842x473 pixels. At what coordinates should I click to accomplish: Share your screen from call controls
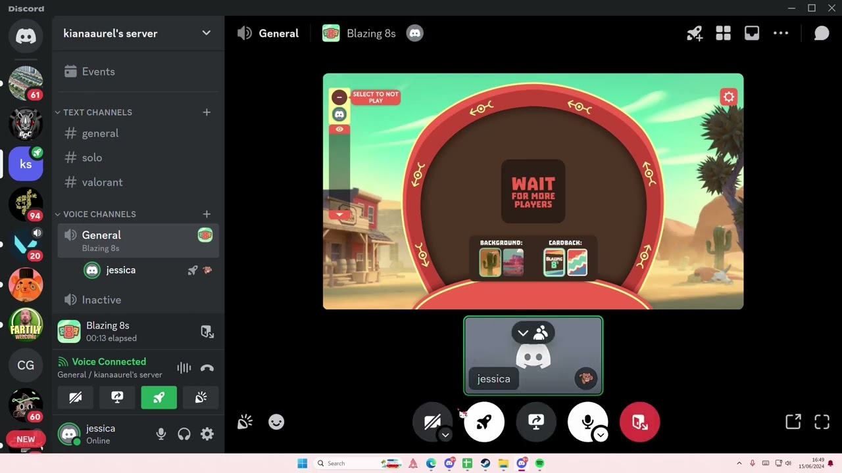click(536, 422)
